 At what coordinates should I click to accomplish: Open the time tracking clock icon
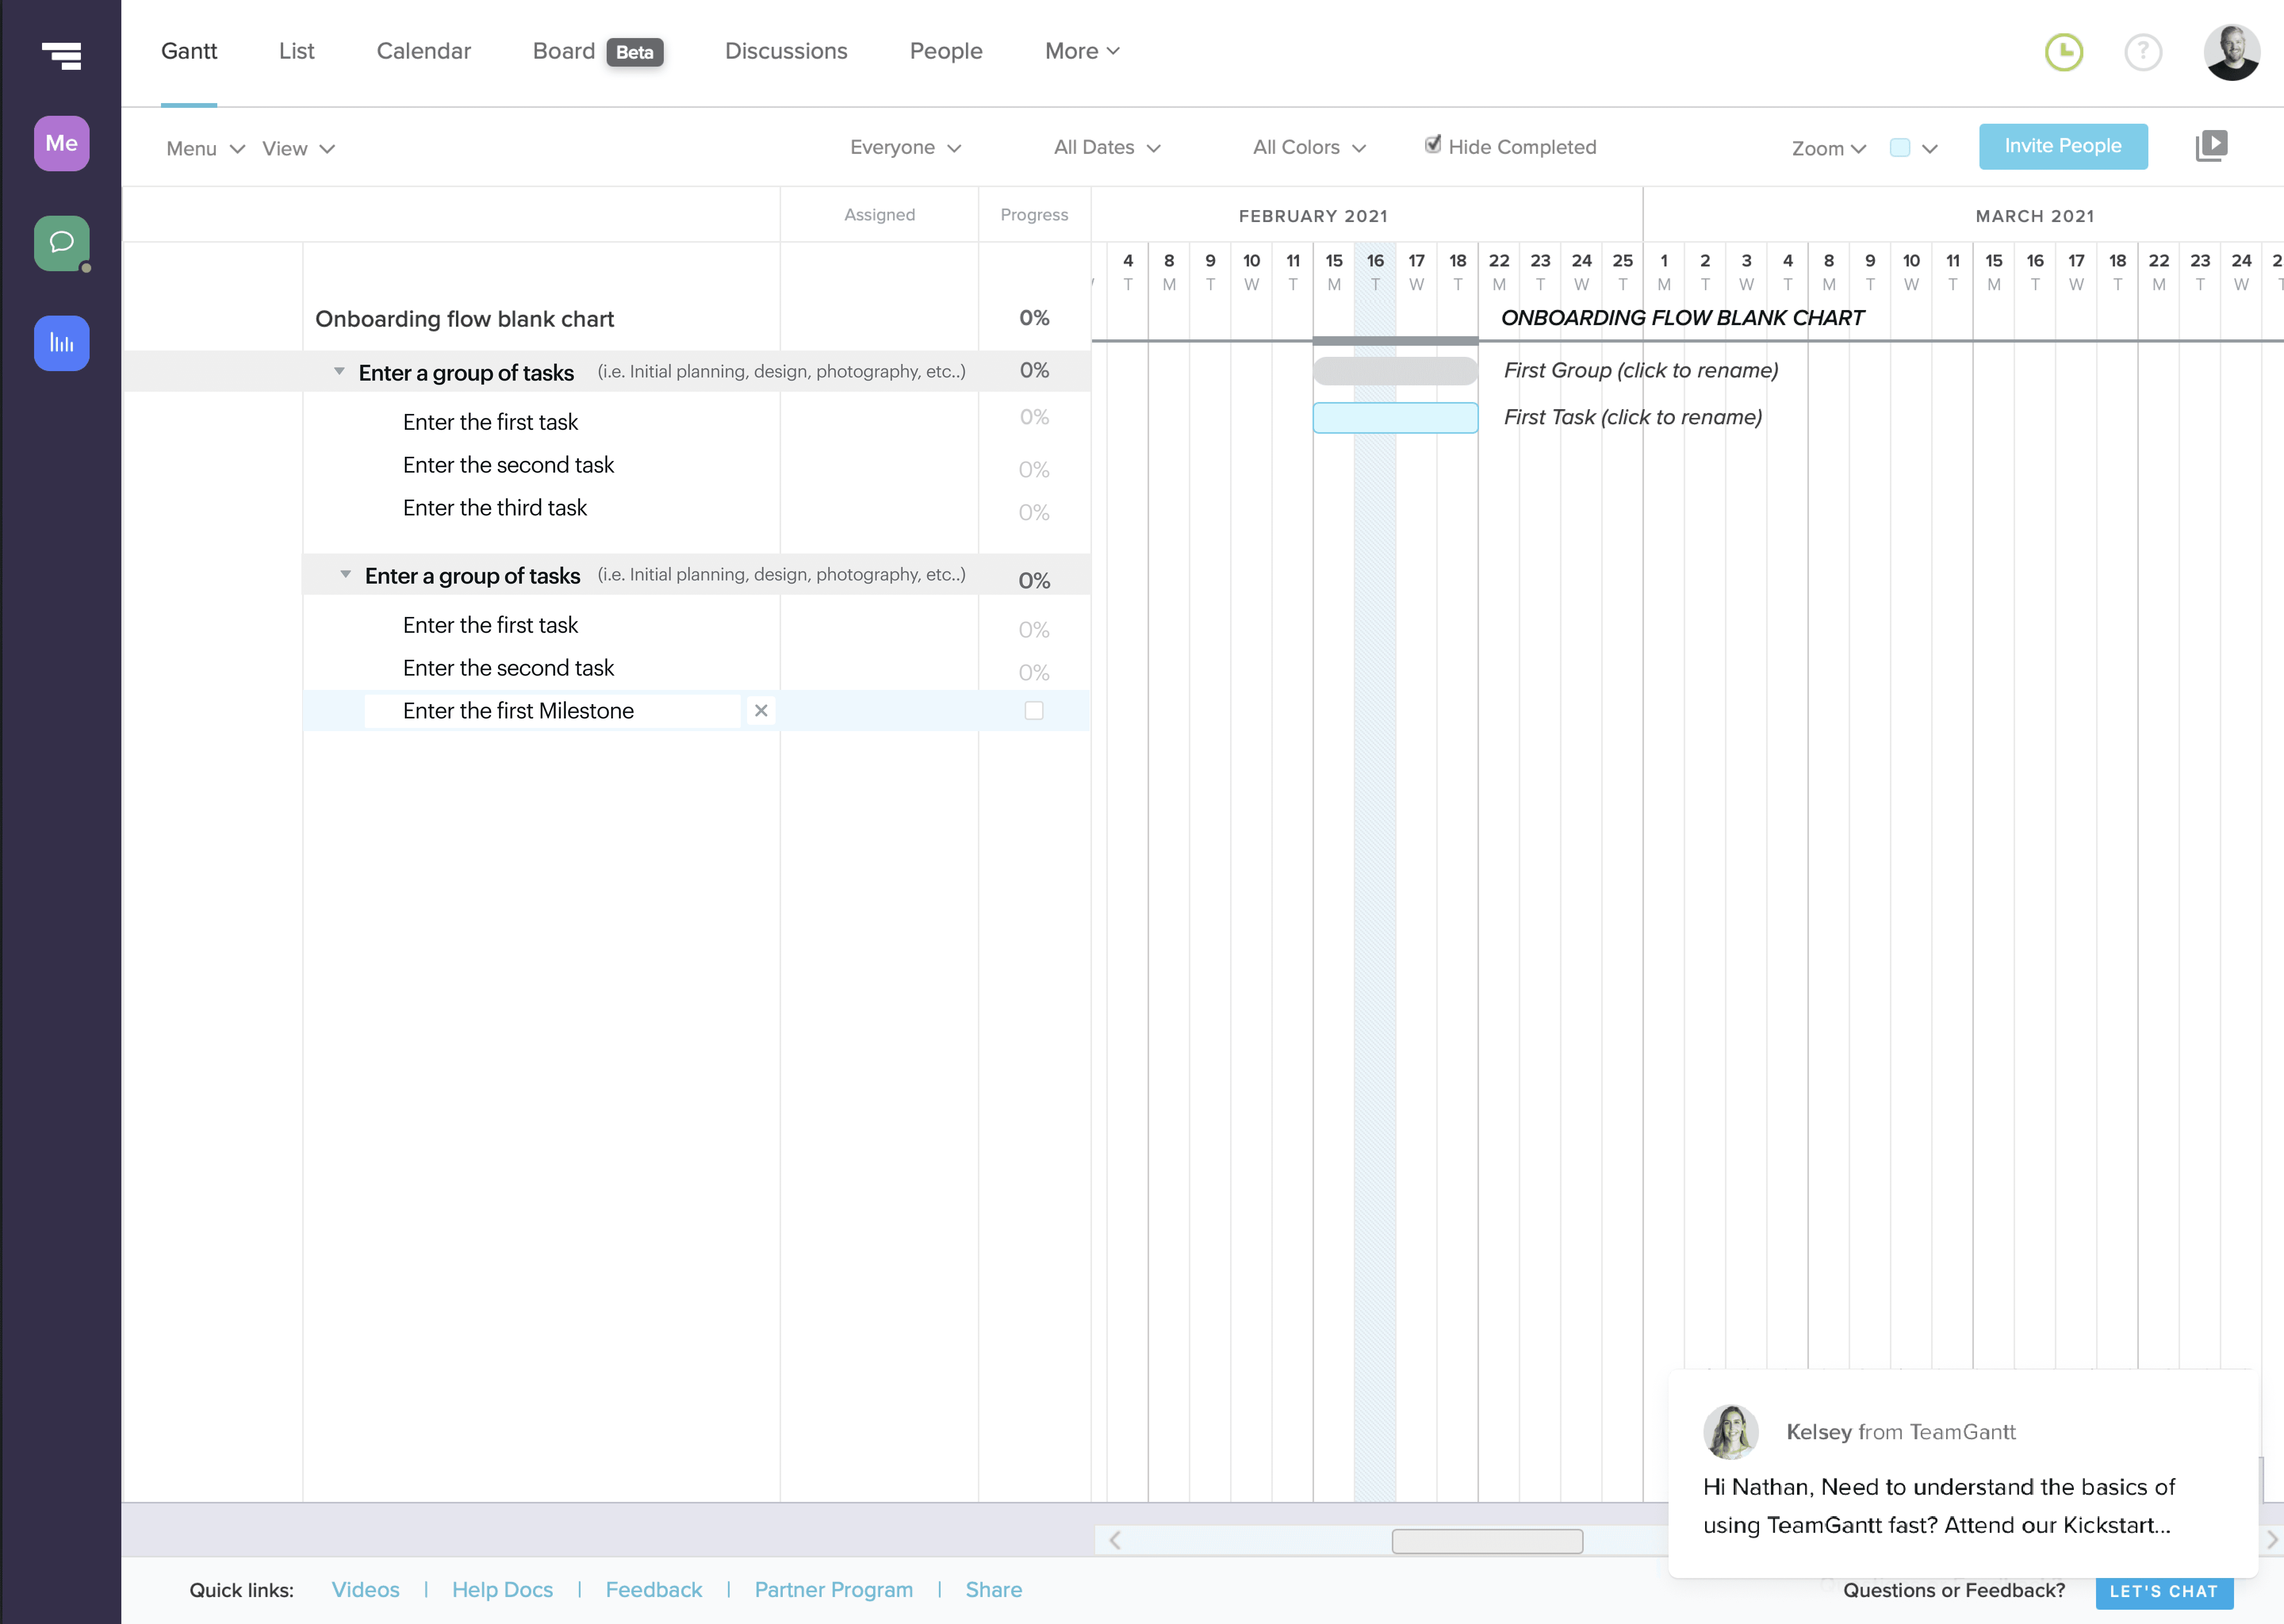tap(2063, 52)
